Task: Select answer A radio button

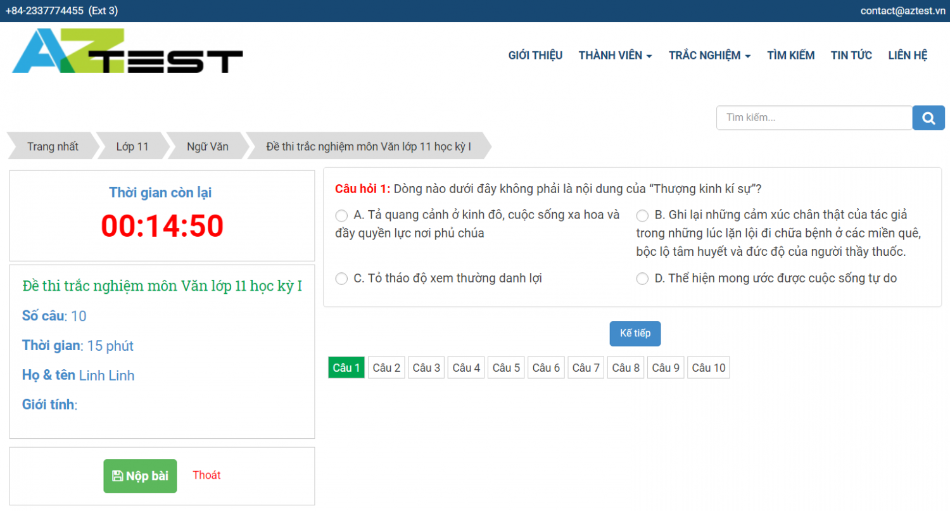Action: coord(341,215)
